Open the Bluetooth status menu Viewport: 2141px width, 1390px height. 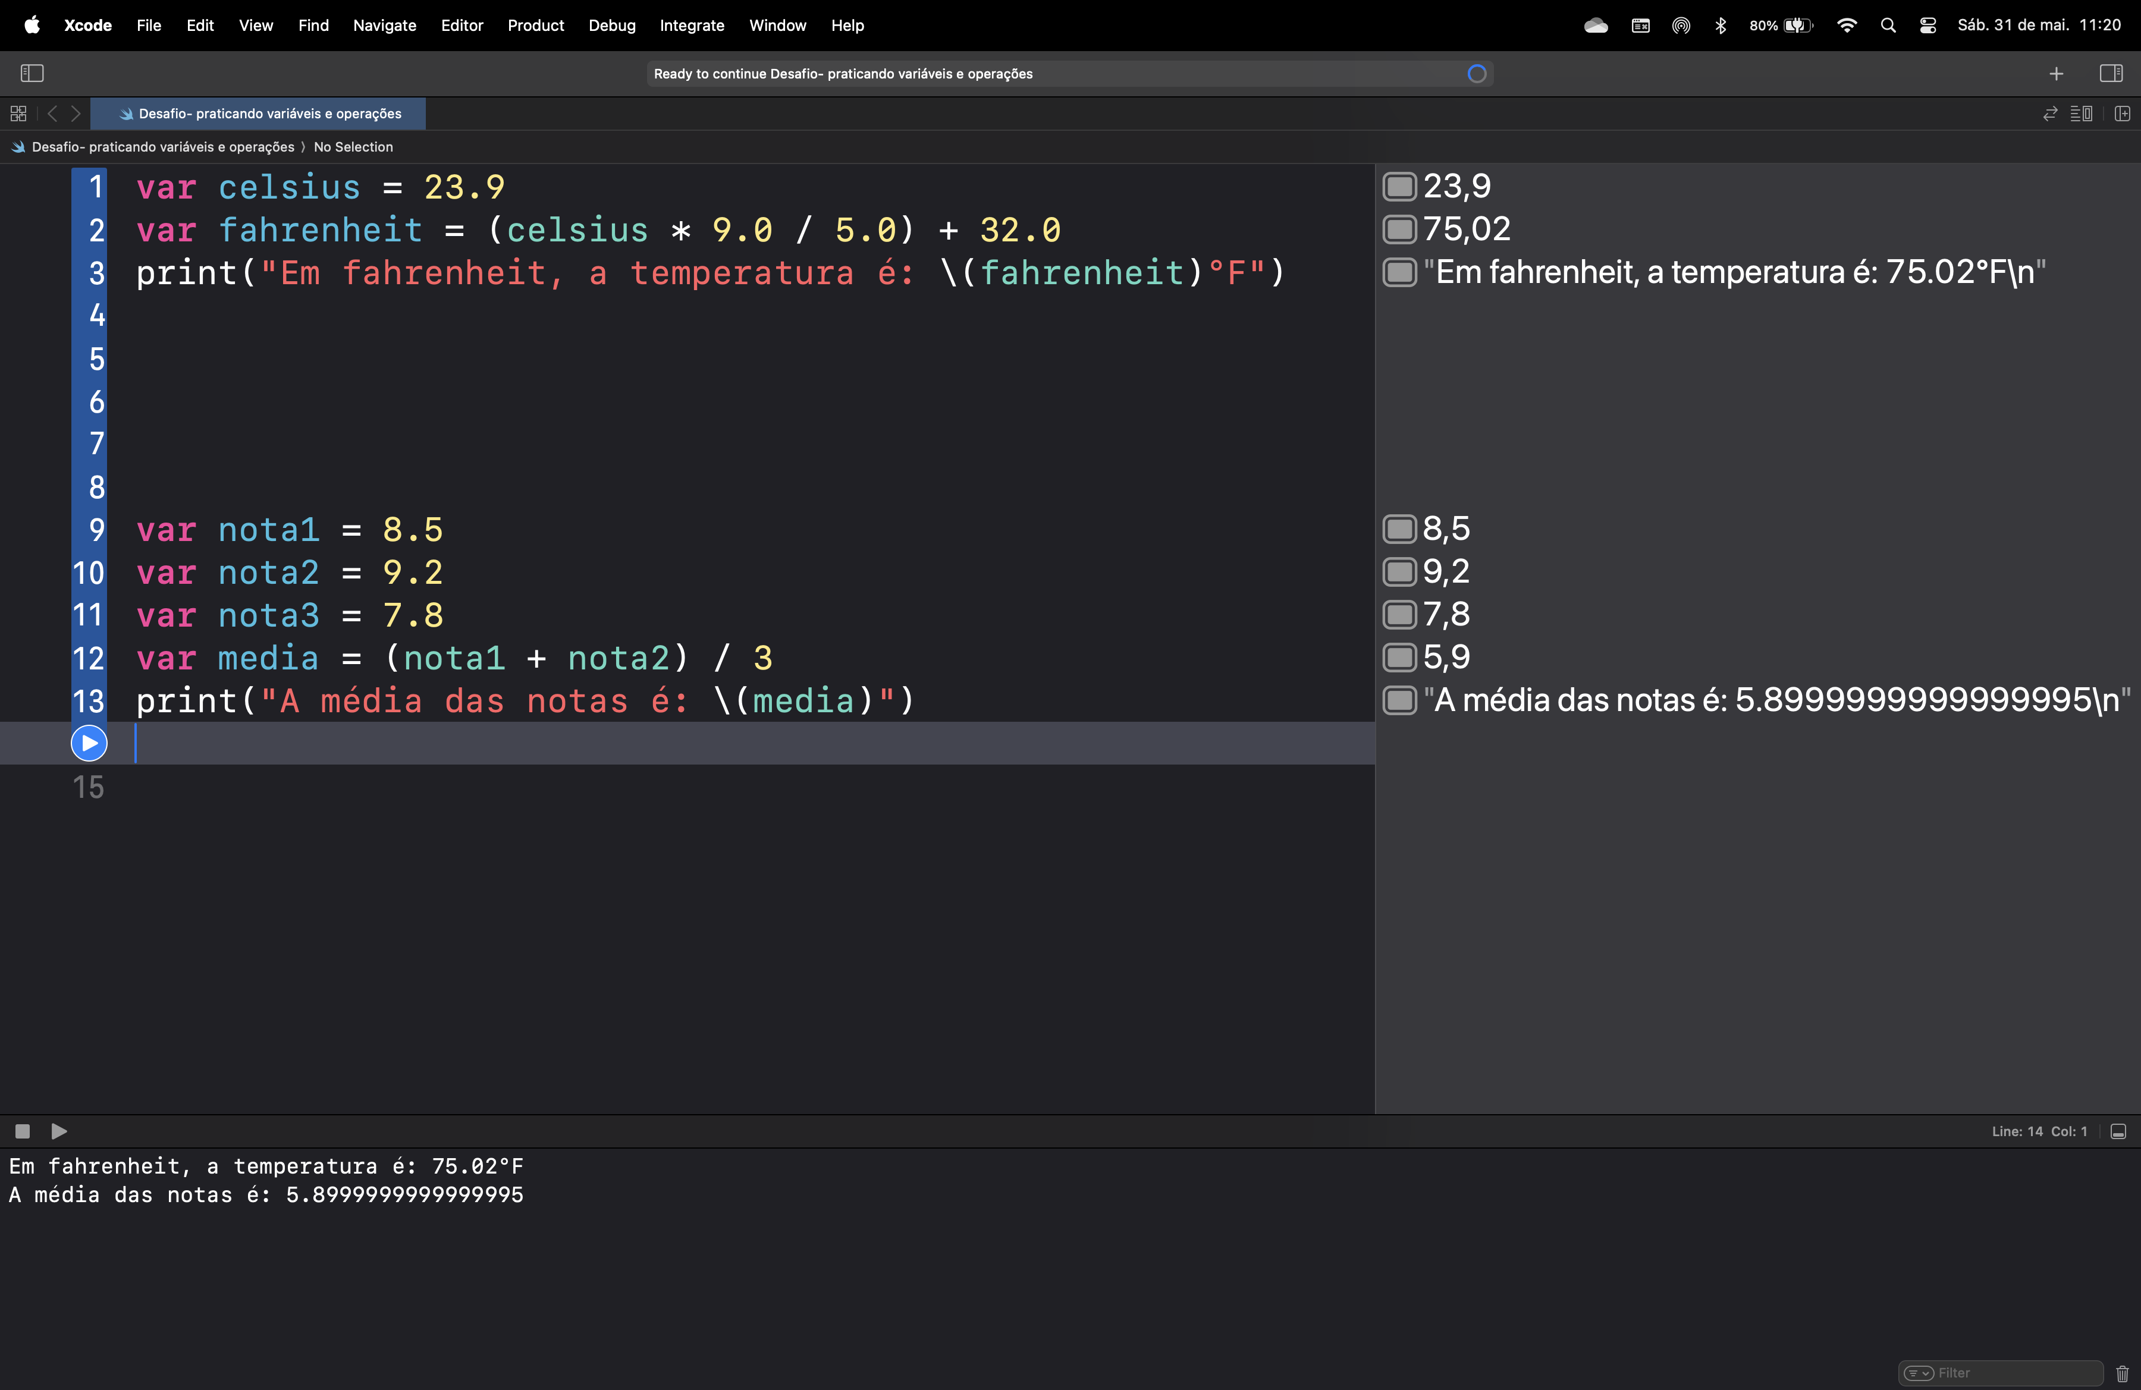click(x=1720, y=25)
